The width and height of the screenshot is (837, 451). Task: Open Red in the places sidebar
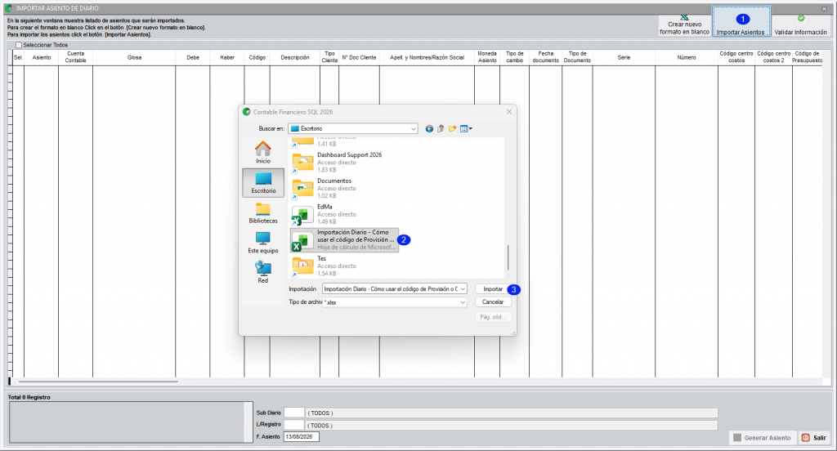pos(263,272)
